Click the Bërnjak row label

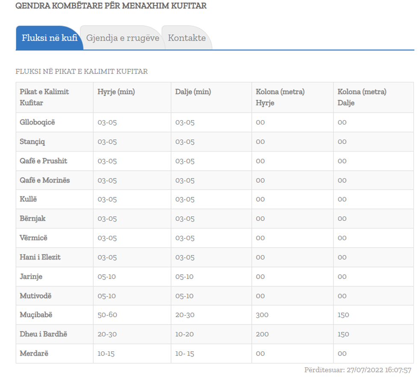tap(32, 219)
